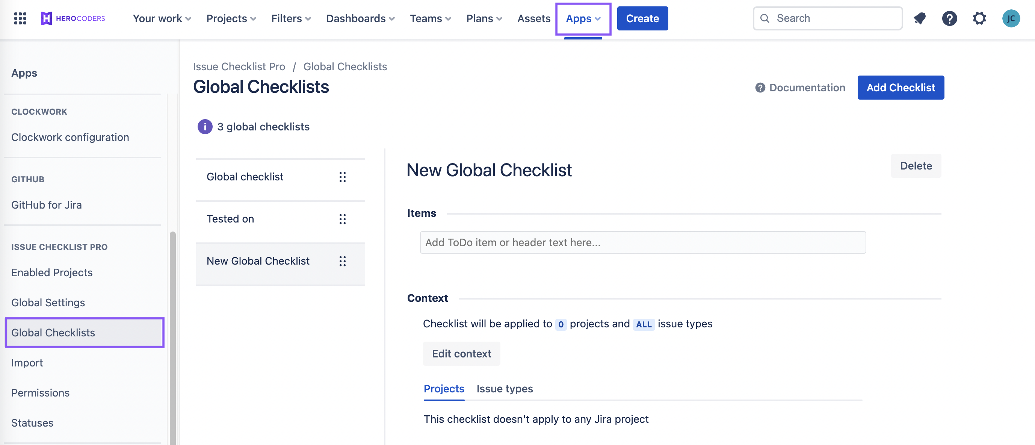Open Jira settings gear icon
Viewport: 1035px width, 445px height.
coord(979,18)
